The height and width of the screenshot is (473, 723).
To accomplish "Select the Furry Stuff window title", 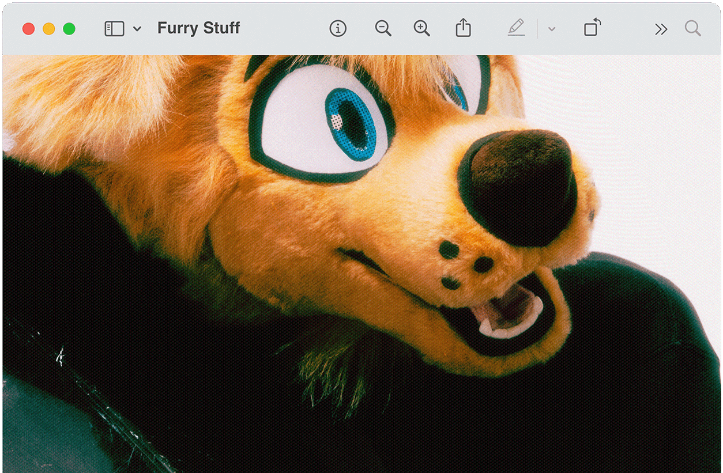I will coord(199,28).
